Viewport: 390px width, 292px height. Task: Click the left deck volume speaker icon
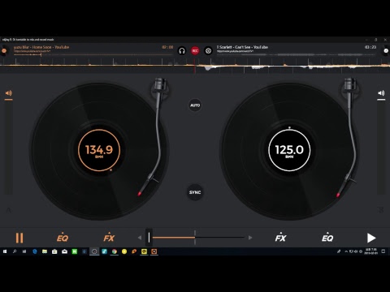[x=8, y=93]
